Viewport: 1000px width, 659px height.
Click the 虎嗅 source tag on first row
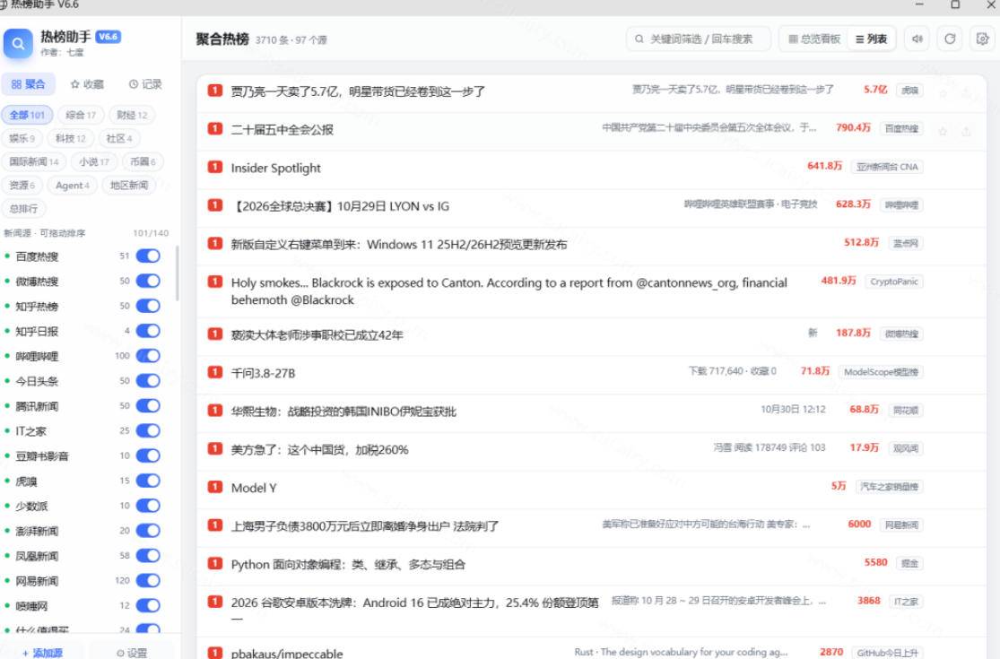[909, 91]
